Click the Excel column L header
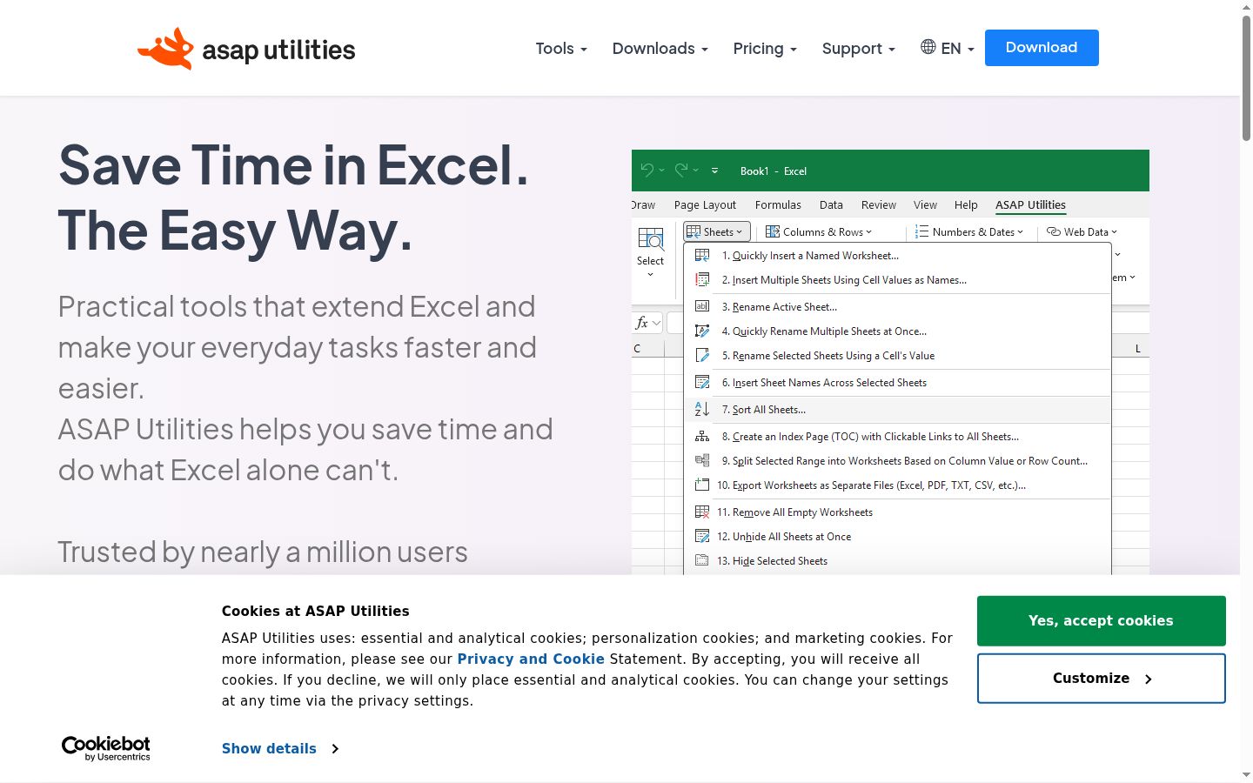 click(1137, 349)
